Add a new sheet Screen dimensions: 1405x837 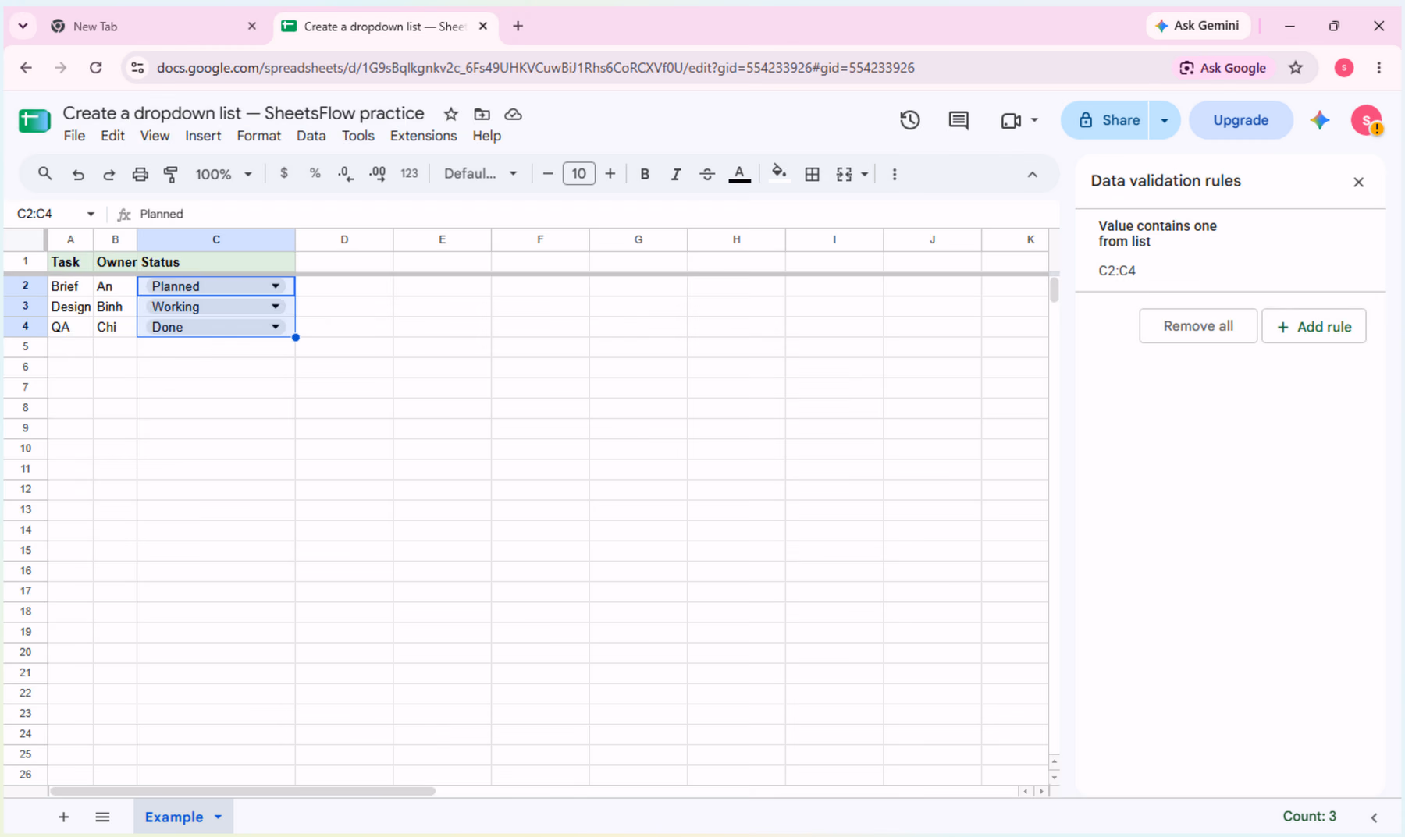pos(64,817)
